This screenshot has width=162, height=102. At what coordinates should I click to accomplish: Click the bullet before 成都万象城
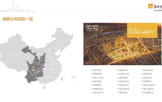[92, 70]
